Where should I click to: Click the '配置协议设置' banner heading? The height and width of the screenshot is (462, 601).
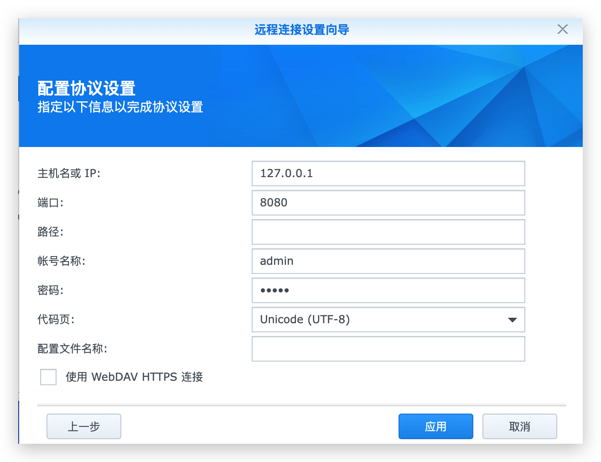(x=87, y=88)
